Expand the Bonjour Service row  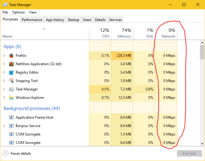[4, 126]
